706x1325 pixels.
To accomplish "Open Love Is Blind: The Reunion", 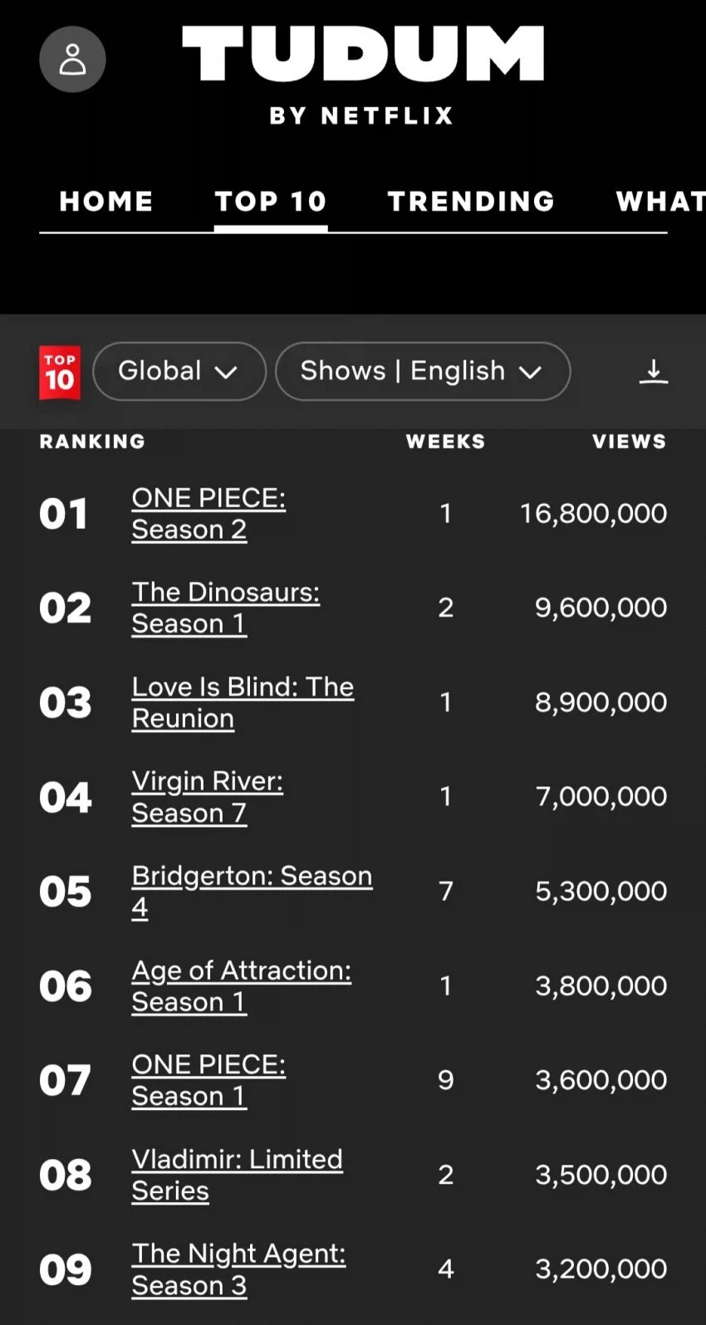I will pos(243,702).
